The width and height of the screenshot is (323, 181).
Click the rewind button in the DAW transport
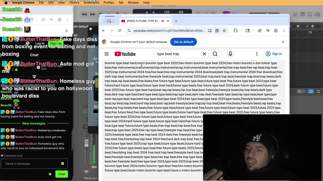[x=84, y=14]
